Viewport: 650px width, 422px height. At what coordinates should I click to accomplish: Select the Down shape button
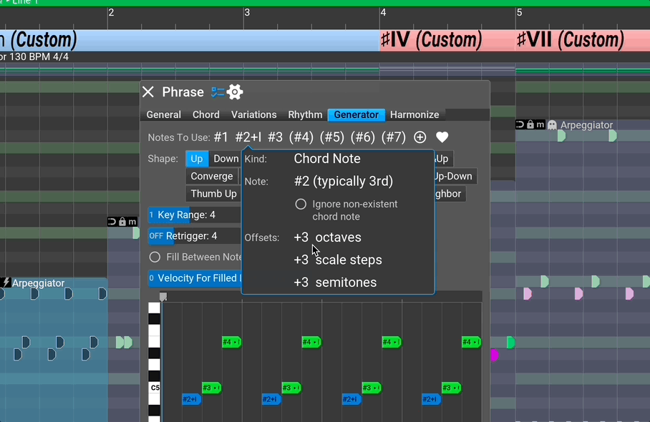tap(226, 159)
